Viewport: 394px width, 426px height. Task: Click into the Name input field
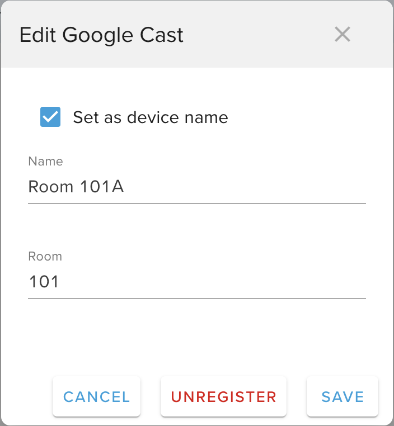[x=196, y=187]
